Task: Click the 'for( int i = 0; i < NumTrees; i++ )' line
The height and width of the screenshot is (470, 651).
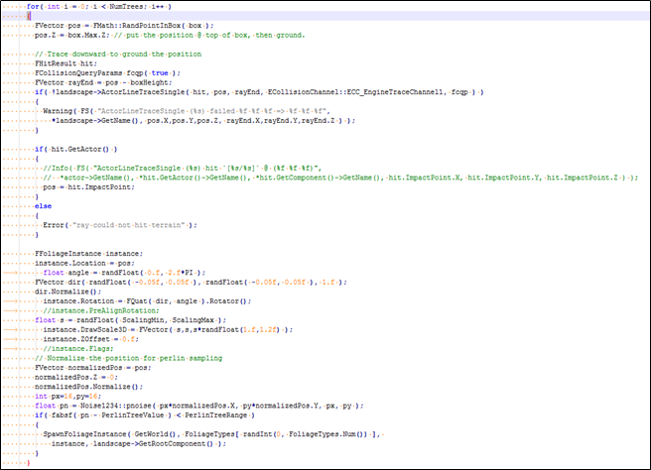Action: point(99,7)
